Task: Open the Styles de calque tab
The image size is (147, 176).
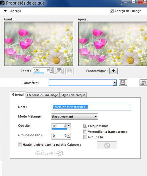Action: tap(73, 95)
